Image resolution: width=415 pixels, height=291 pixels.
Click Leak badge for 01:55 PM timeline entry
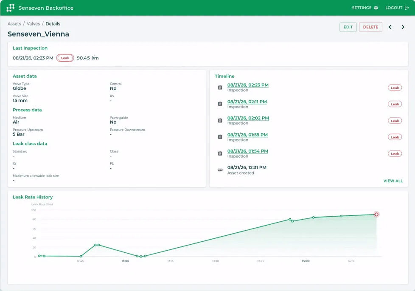[x=395, y=137]
